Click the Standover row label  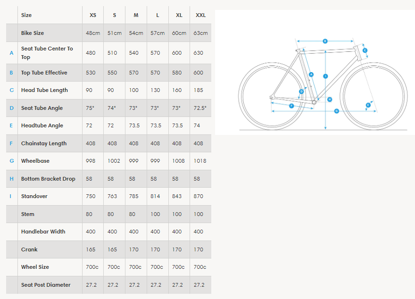(34, 196)
